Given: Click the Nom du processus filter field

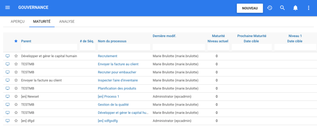Looking at the screenshot, I should click(x=123, y=47).
